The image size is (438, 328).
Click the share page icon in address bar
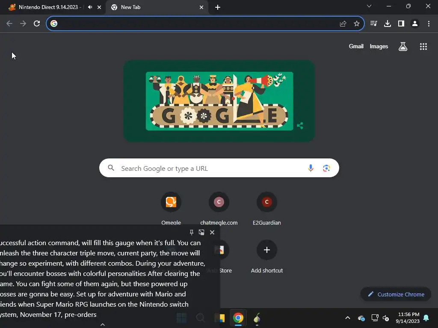tap(343, 23)
